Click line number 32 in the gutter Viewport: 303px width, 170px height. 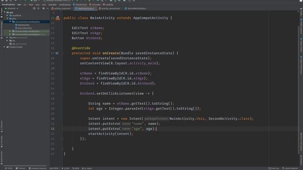53,129
